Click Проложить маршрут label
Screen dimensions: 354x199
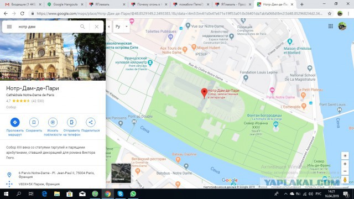pos(15,133)
